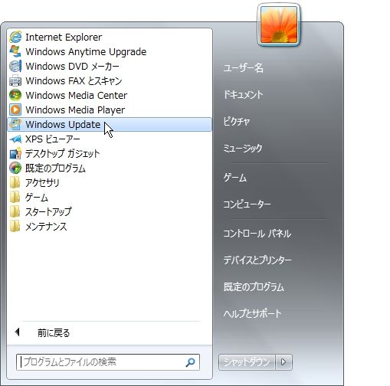Select Windows Media Player label

(75, 110)
